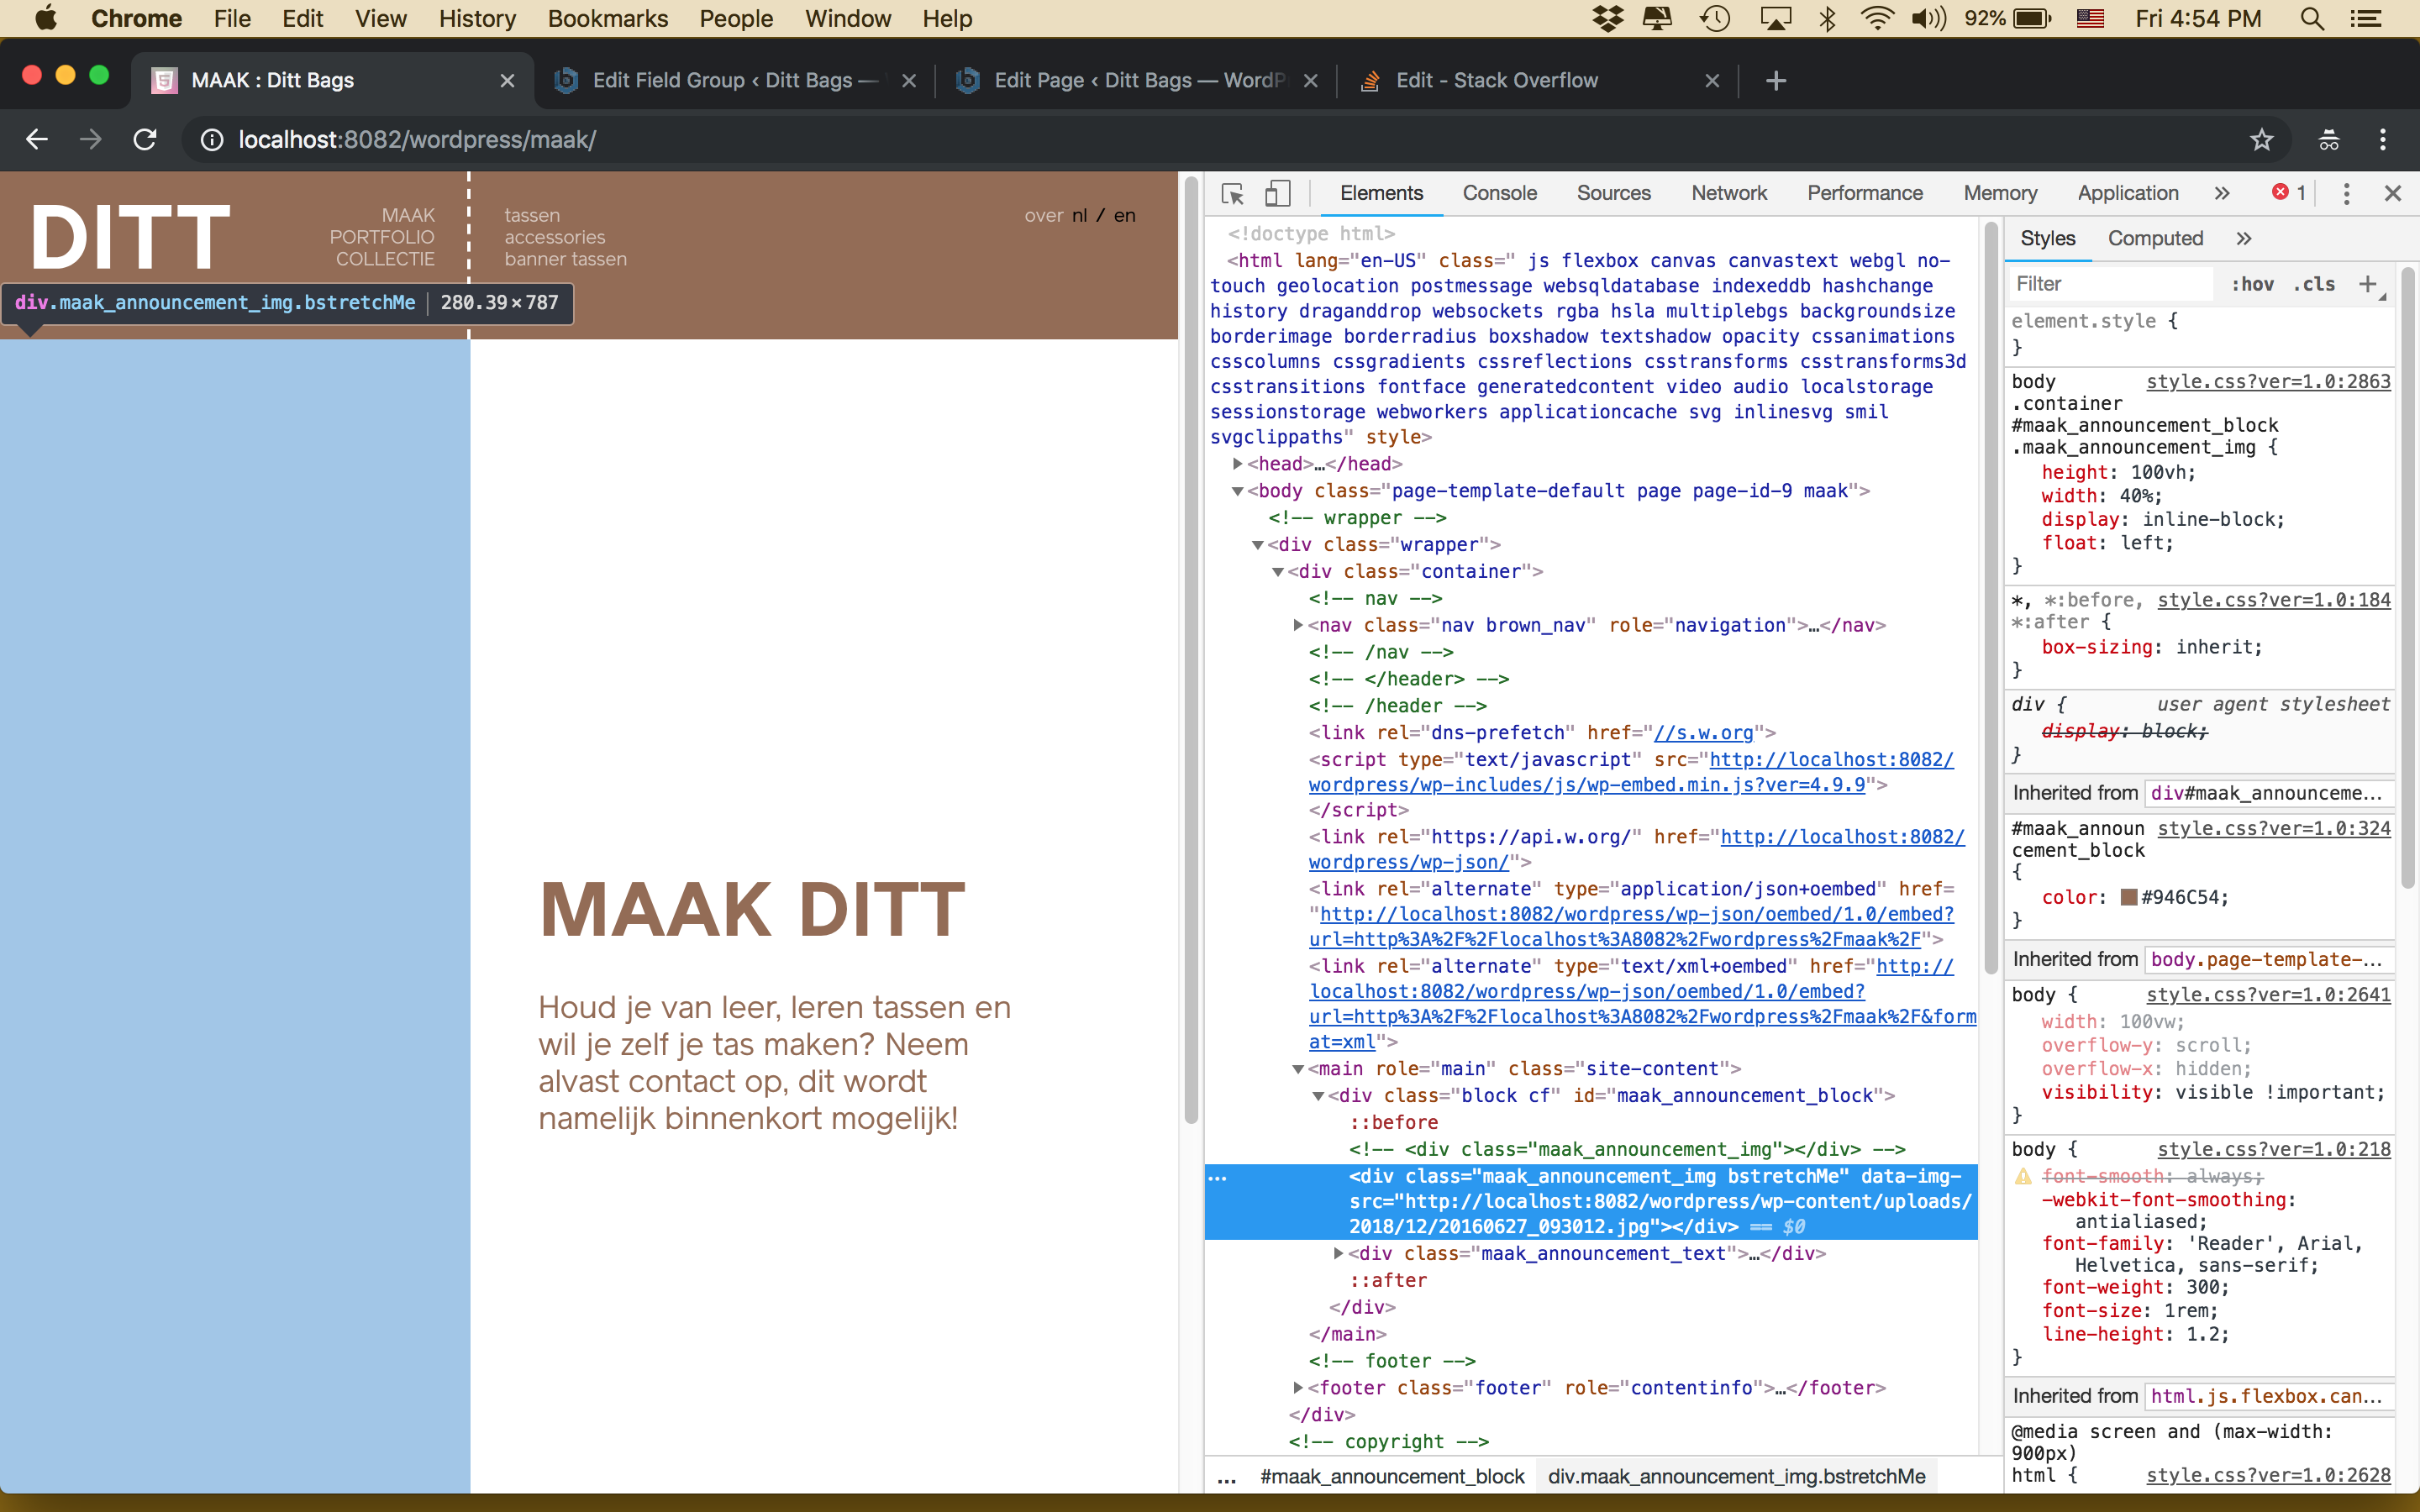Open DevTools three-dot options menu
The height and width of the screenshot is (1512, 2420).
coord(2347,193)
